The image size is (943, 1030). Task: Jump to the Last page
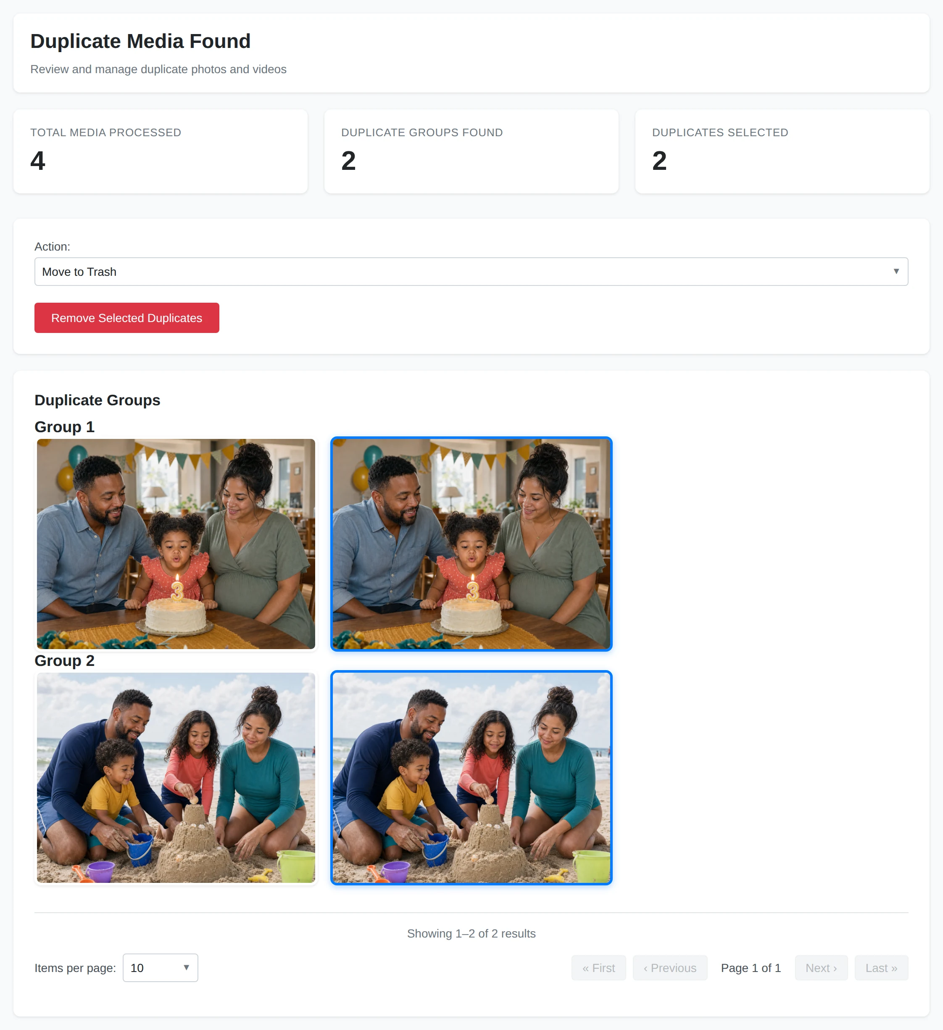(x=881, y=968)
